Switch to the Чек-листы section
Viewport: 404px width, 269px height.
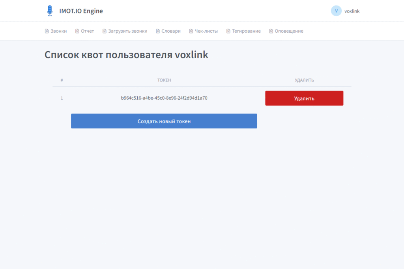click(206, 31)
